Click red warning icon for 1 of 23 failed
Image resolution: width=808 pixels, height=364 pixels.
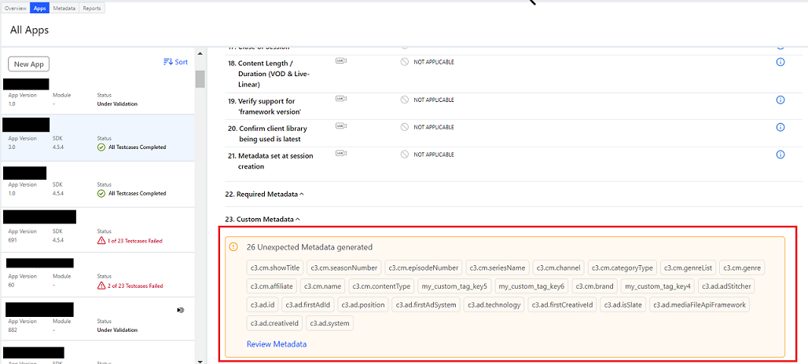point(101,241)
